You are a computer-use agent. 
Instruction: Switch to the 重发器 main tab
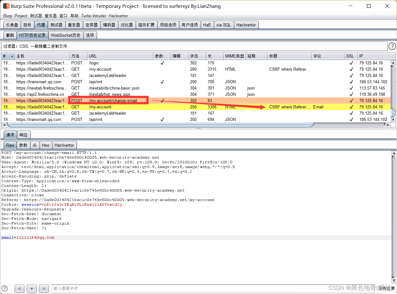pyautogui.click(x=74, y=25)
